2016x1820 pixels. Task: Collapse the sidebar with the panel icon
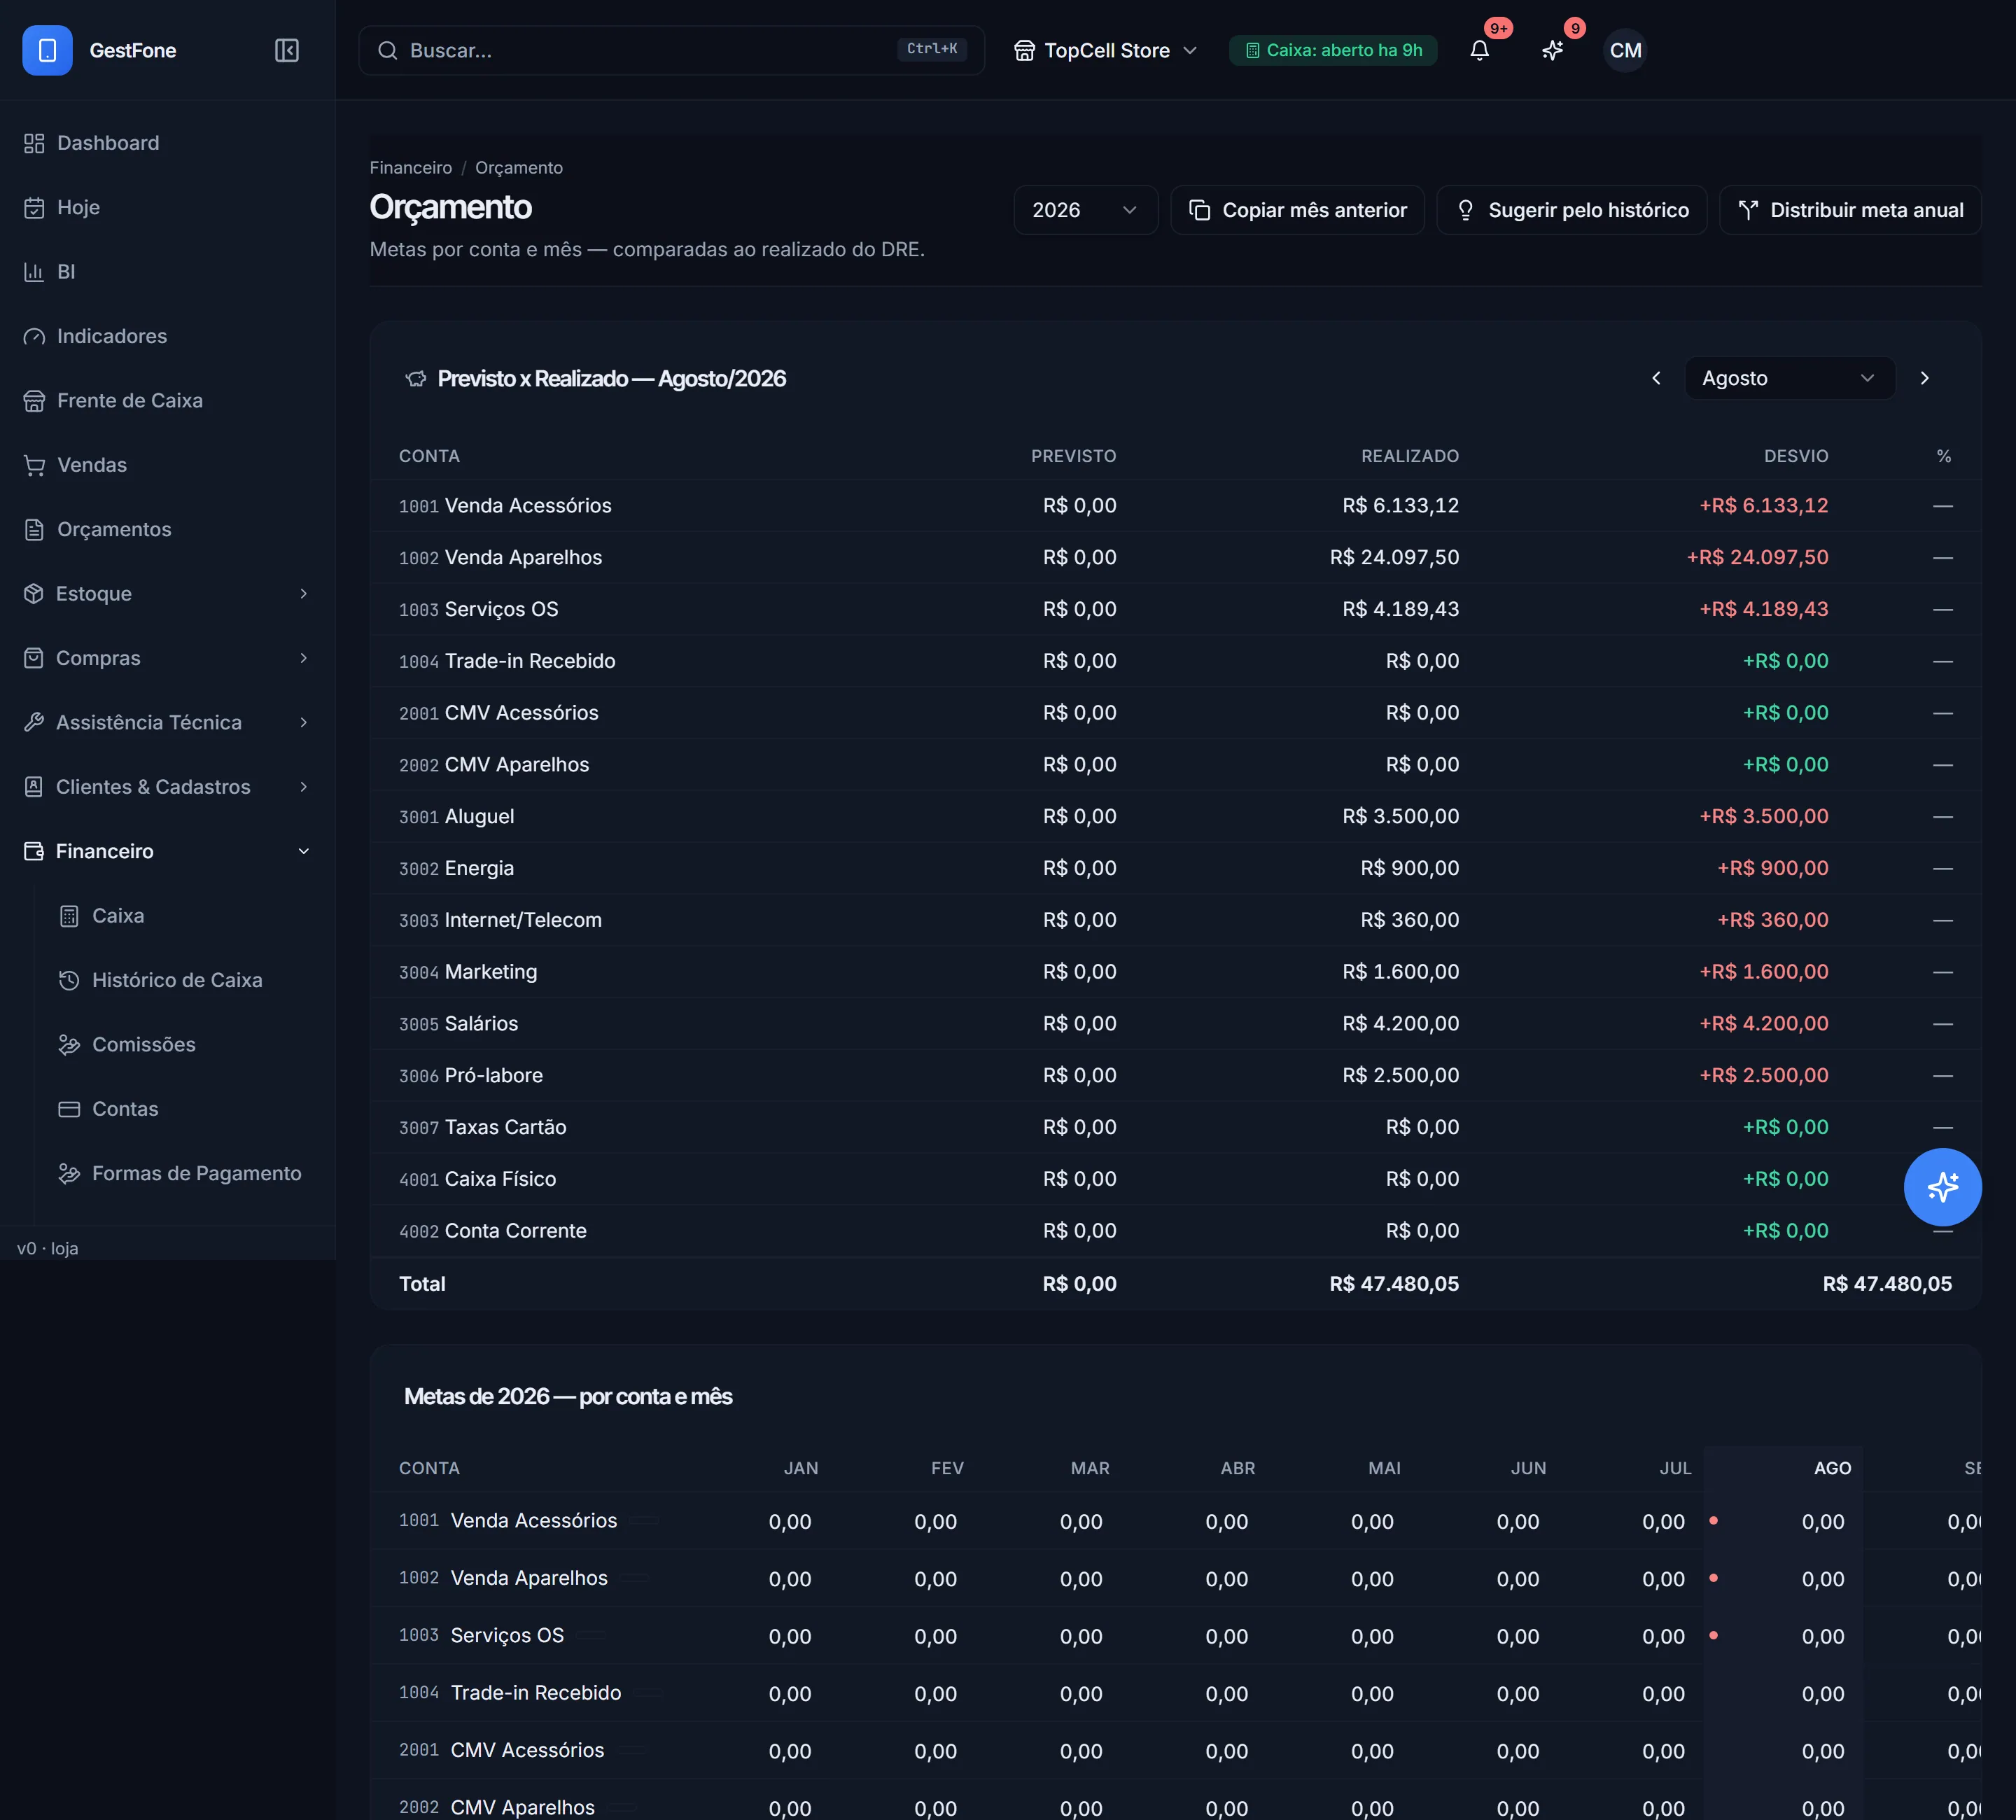tap(287, 50)
